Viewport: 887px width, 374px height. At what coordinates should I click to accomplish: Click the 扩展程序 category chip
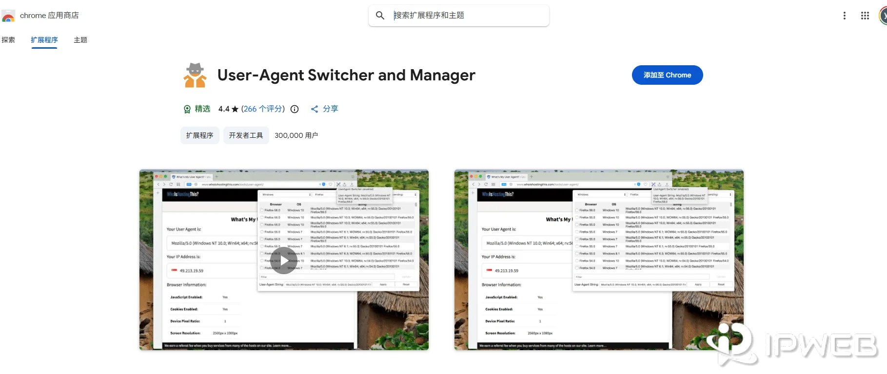coord(200,135)
